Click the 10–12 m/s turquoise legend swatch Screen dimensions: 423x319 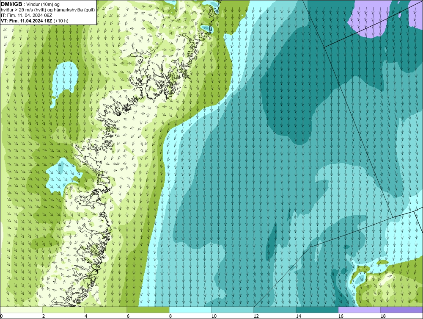pyautogui.click(x=233, y=310)
